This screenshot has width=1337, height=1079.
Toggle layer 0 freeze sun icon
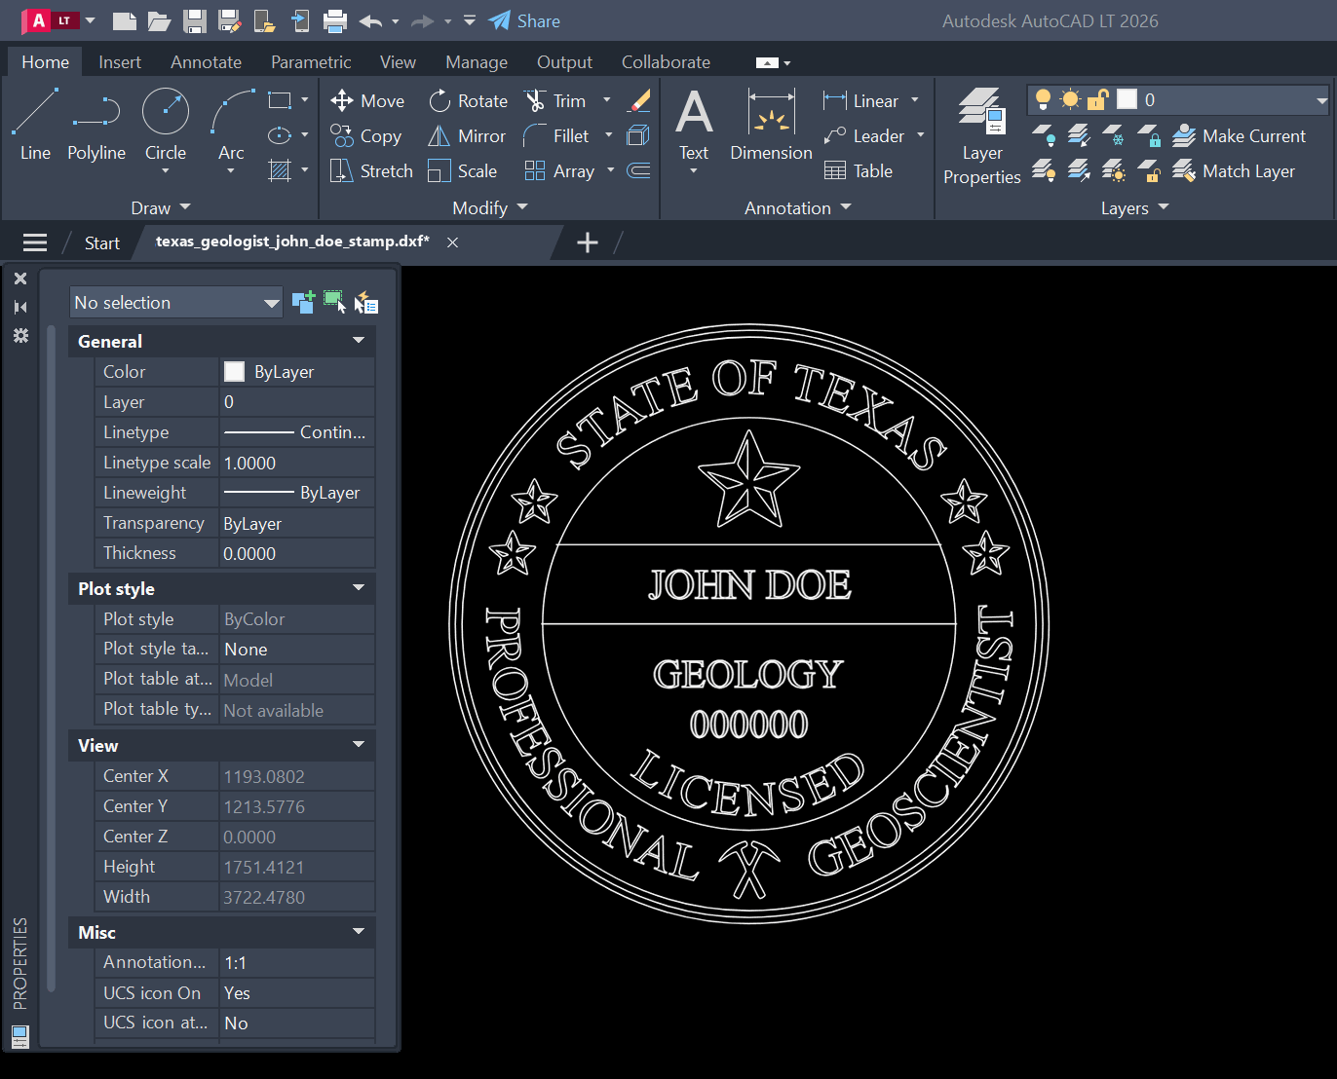1070,99
